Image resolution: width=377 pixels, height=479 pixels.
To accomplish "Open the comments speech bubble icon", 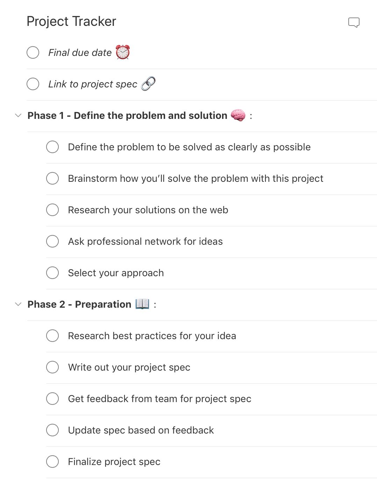I will click(354, 22).
